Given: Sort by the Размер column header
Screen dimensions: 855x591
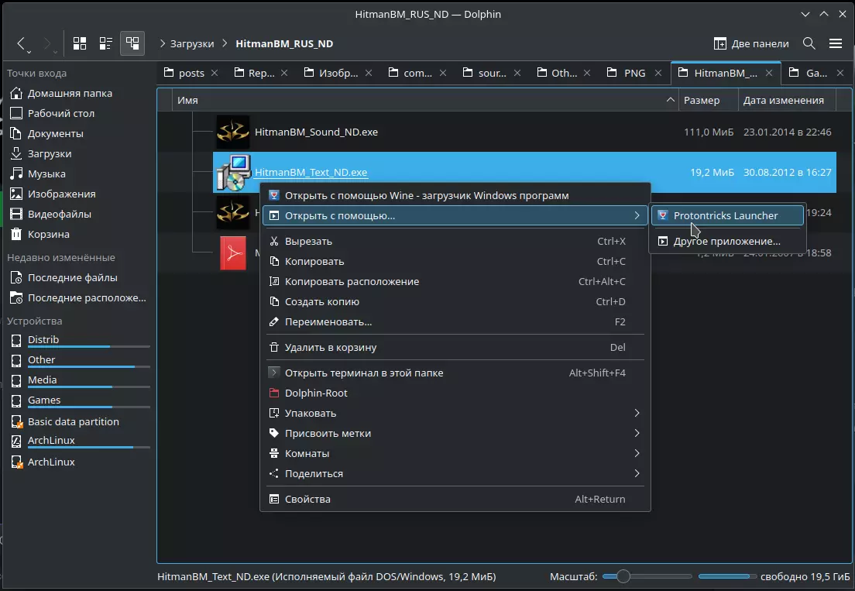Looking at the screenshot, I should tap(702, 100).
